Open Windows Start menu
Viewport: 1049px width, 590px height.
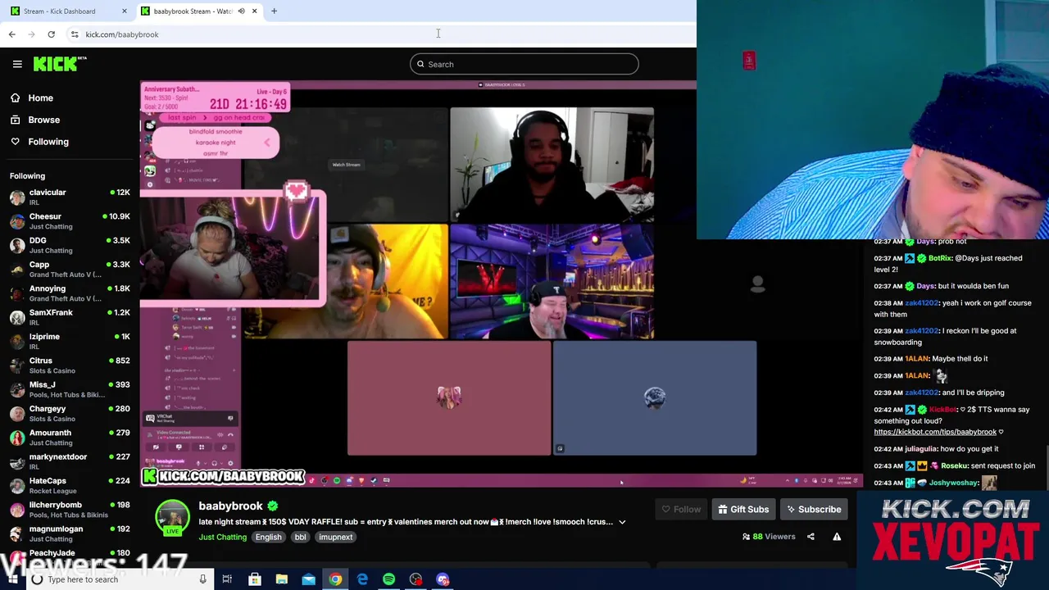(11, 579)
